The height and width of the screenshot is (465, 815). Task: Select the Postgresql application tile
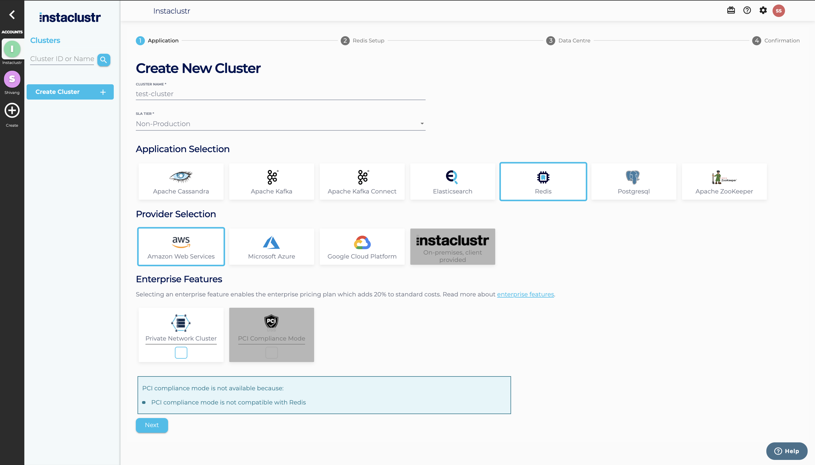pos(634,181)
